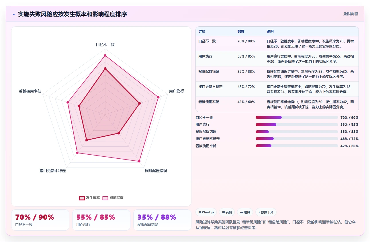370x242 pixels.
Task: Click the 影响程度 point on 权限配置错误 axis
Action: point(139,161)
